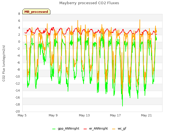Viewport: 179px width, 134px height.
Task: Click the y-axis value -18
Action: point(18,105)
